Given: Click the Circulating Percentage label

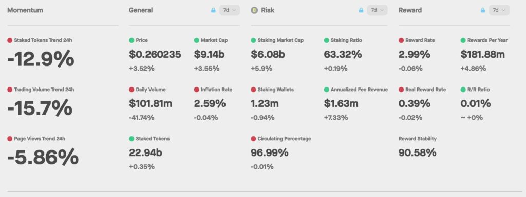Looking at the screenshot, I should [x=284, y=139].
